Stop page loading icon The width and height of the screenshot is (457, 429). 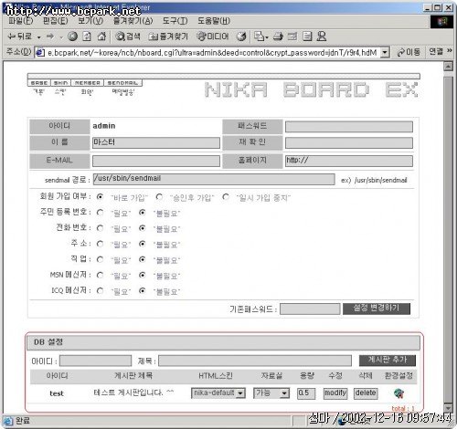[x=72, y=37]
